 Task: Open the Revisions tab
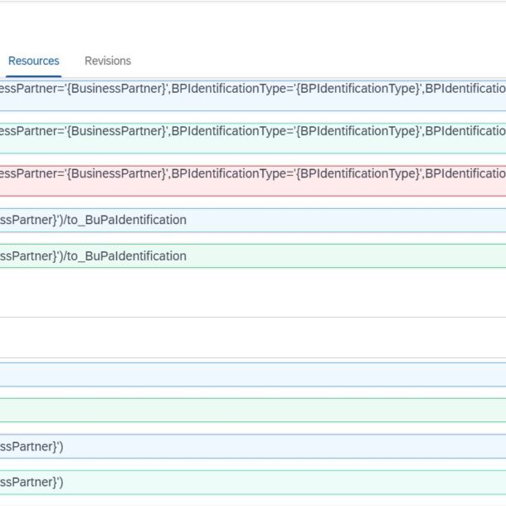click(x=108, y=61)
